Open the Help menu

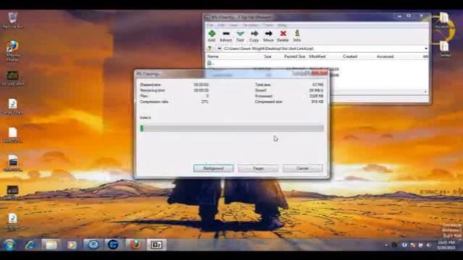281,25
